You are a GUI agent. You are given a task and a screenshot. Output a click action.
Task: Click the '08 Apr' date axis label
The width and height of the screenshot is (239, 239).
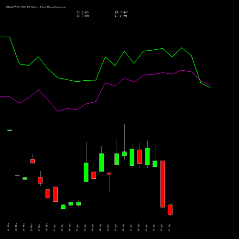pos(85,227)
